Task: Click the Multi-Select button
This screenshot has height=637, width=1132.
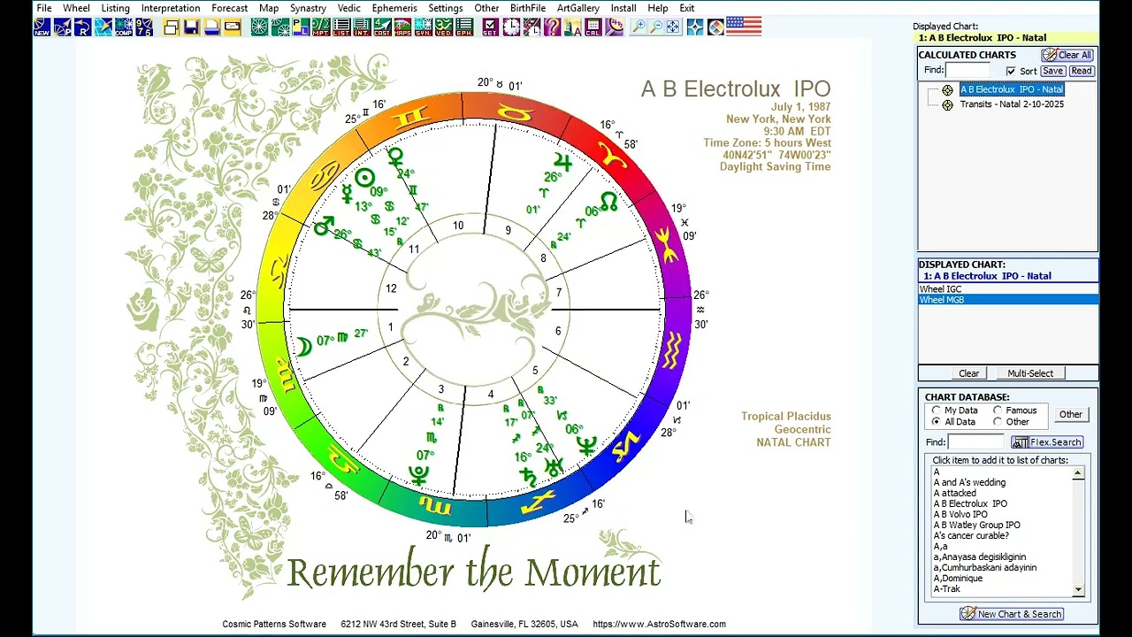Action: point(1030,373)
